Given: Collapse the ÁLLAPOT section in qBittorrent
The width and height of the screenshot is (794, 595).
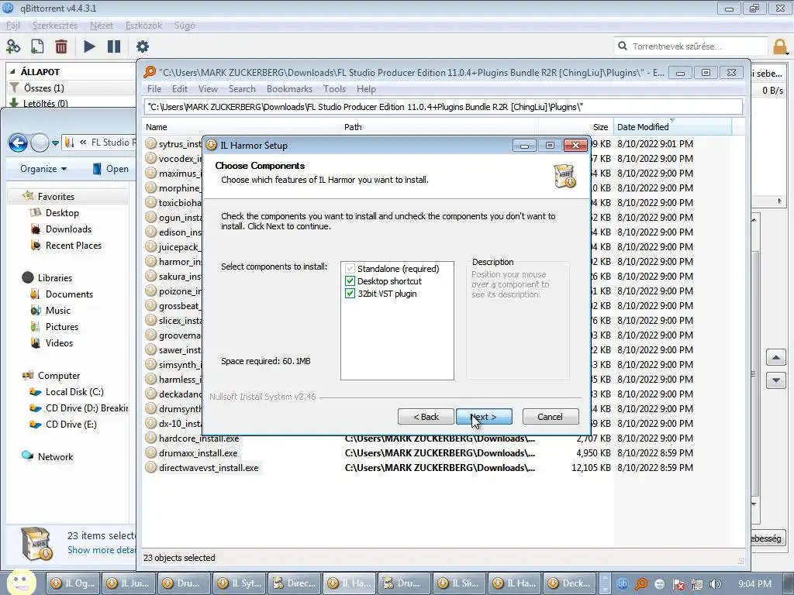Looking at the screenshot, I should [x=12, y=72].
